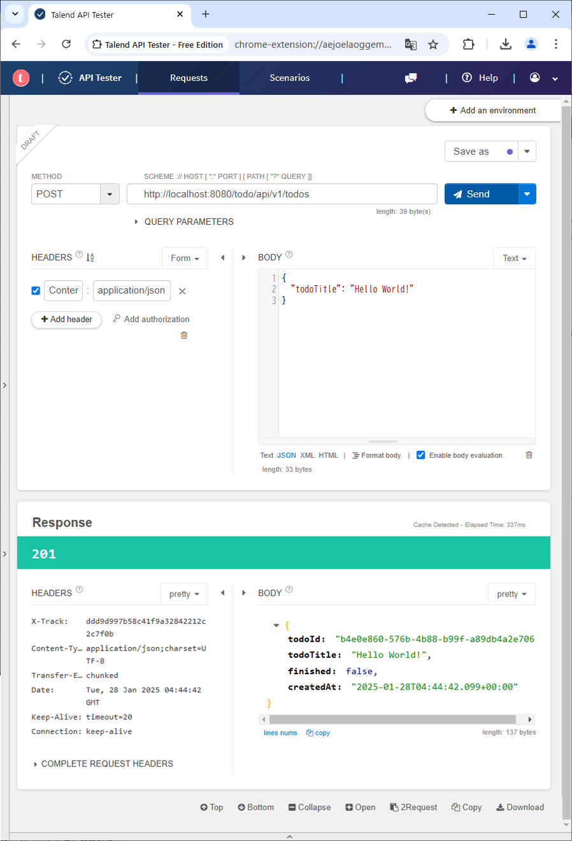The width and height of the screenshot is (572, 841).
Task: Clear request body using trash icon
Action: [x=529, y=455]
